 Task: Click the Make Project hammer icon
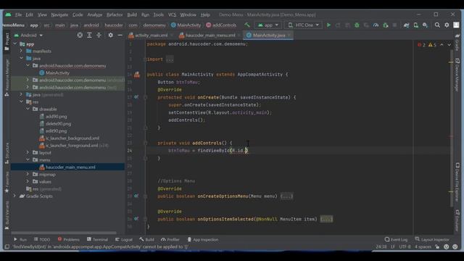tap(247, 25)
